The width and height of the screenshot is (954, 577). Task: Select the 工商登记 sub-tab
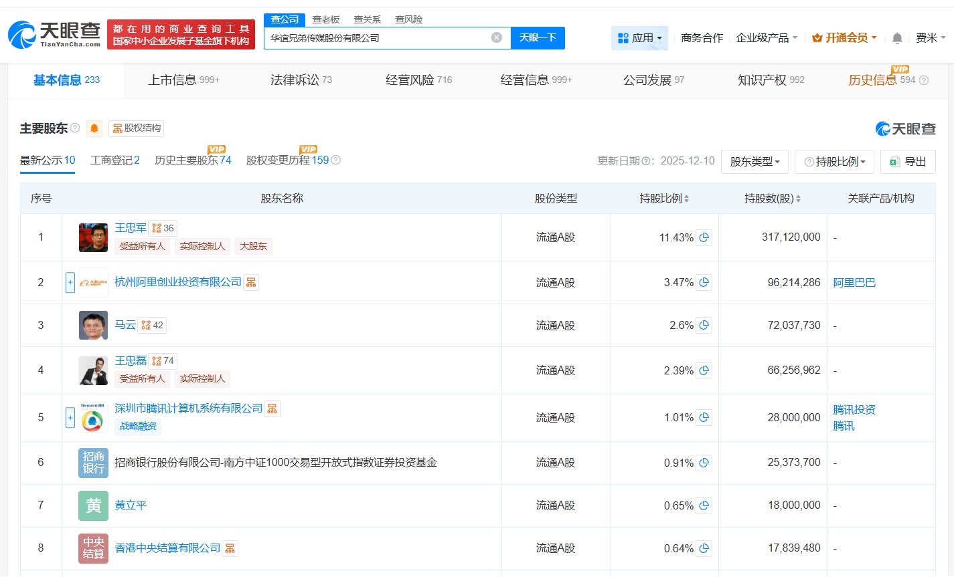(x=114, y=160)
